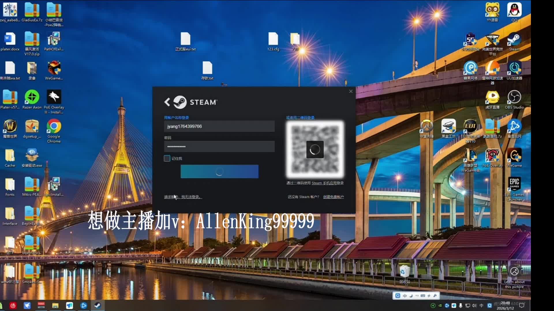Click the blurred QR code image
This screenshot has height=311, width=554.
pyautogui.click(x=315, y=149)
